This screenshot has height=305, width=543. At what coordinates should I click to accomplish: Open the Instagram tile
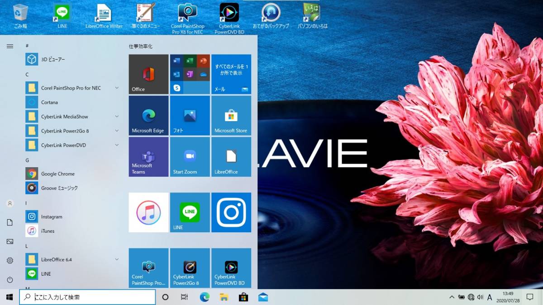[231, 212]
